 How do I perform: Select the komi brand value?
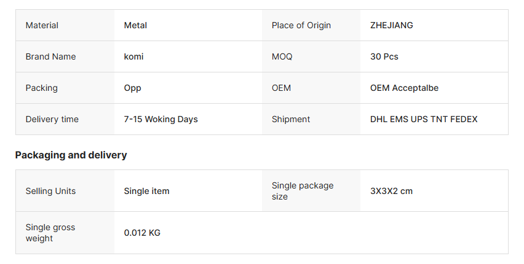click(133, 56)
